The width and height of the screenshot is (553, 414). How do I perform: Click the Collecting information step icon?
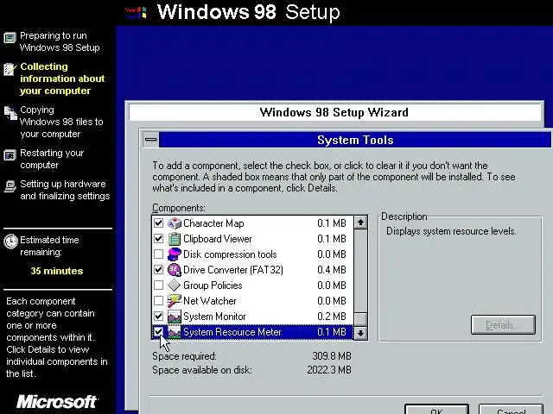point(10,69)
